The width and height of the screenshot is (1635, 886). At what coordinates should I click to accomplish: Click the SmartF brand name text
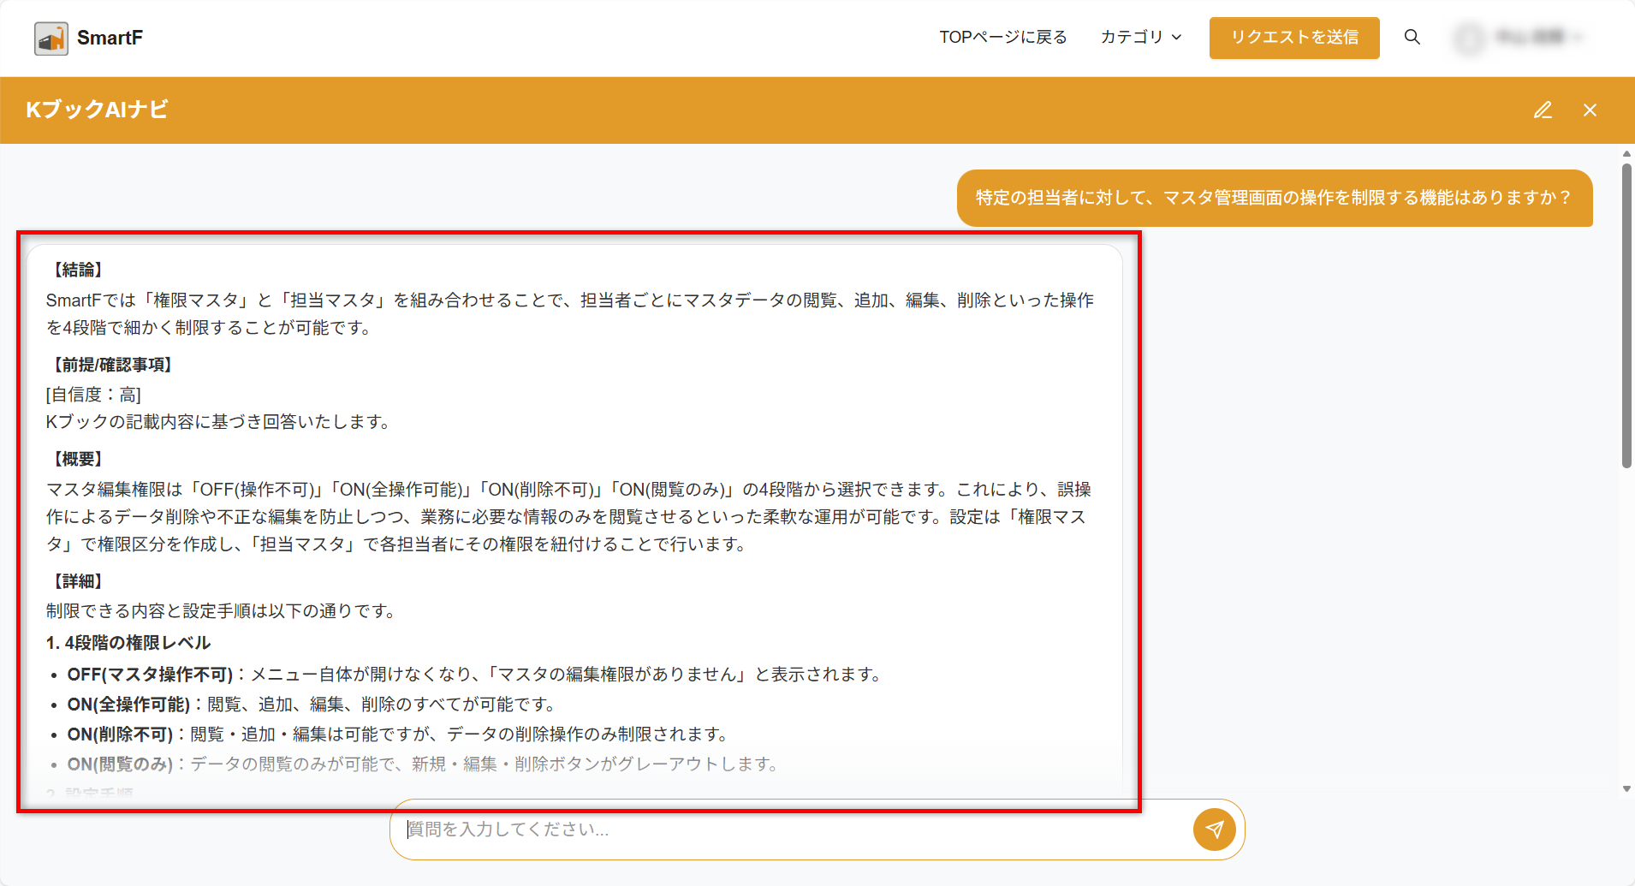110,38
